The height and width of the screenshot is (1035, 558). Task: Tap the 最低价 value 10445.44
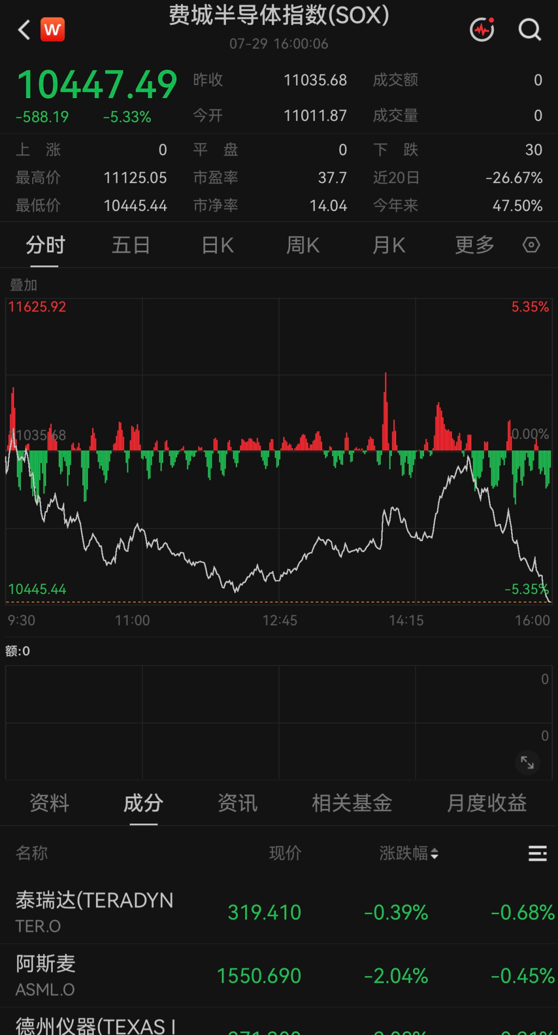pyautogui.click(x=135, y=205)
